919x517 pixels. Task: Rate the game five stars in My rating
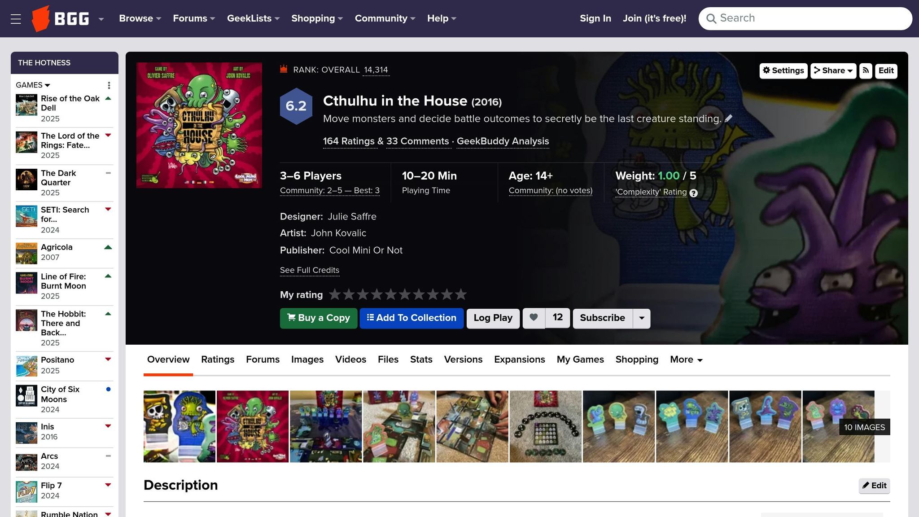click(x=391, y=294)
